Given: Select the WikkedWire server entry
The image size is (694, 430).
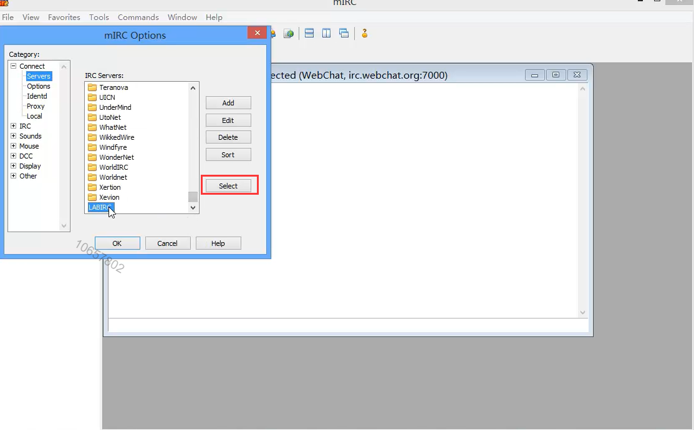Looking at the screenshot, I should click(117, 137).
